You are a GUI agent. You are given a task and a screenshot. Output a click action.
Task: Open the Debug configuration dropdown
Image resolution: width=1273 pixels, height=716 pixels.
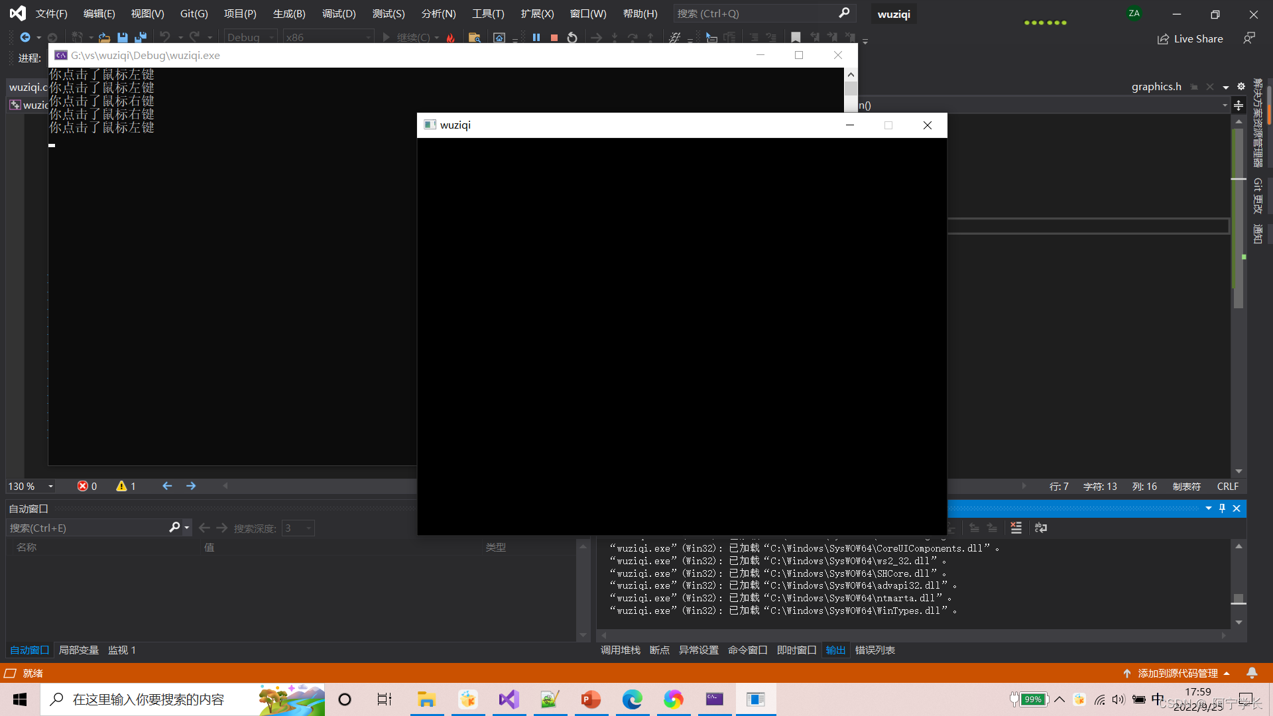[x=251, y=38]
